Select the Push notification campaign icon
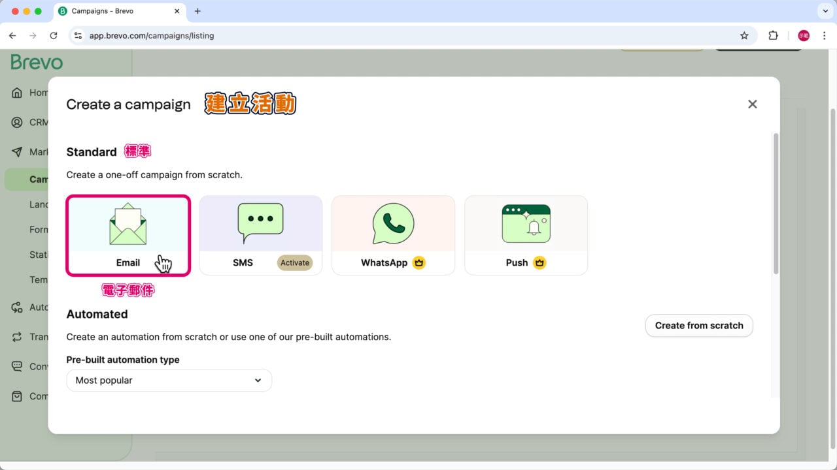837x470 pixels. [x=526, y=223]
